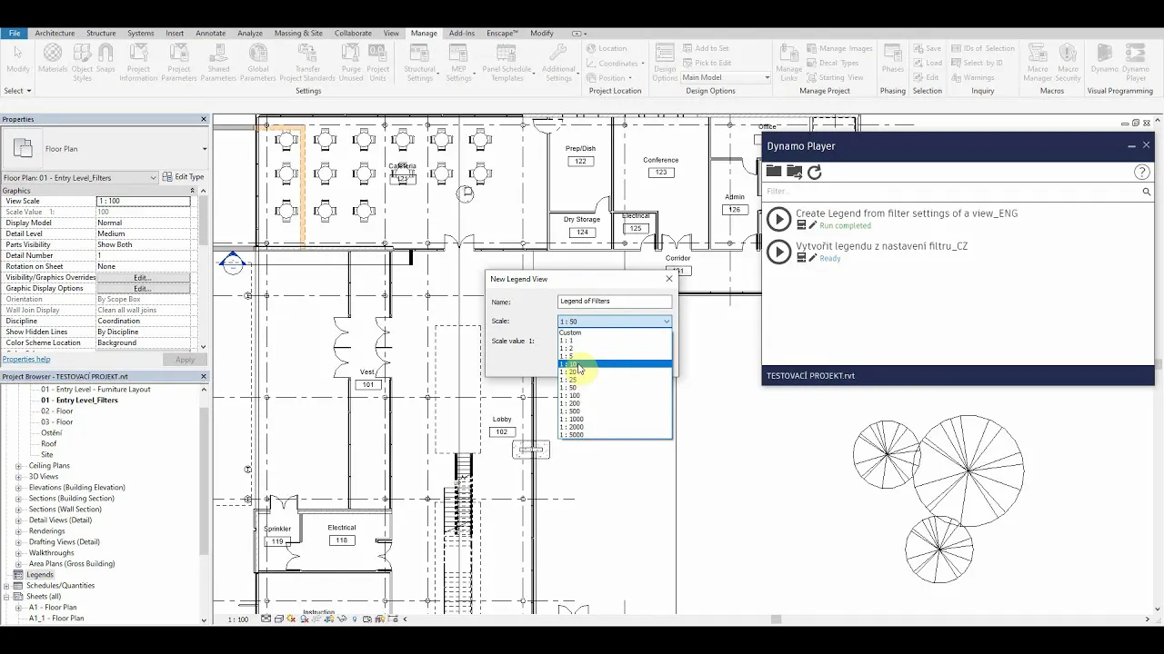The height and width of the screenshot is (654, 1164).
Task: Open Project Information
Action: pos(138,61)
